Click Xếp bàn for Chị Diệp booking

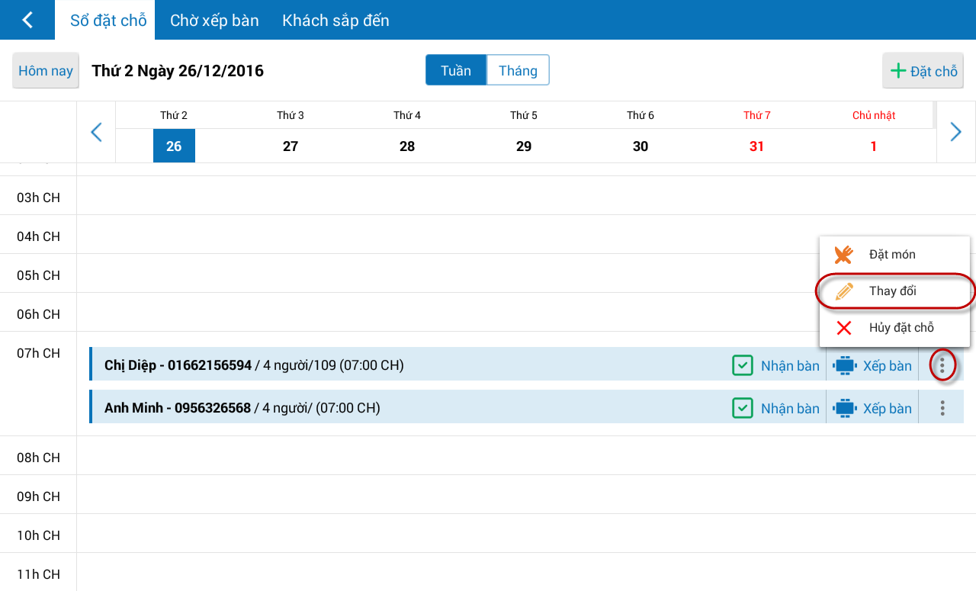872,366
